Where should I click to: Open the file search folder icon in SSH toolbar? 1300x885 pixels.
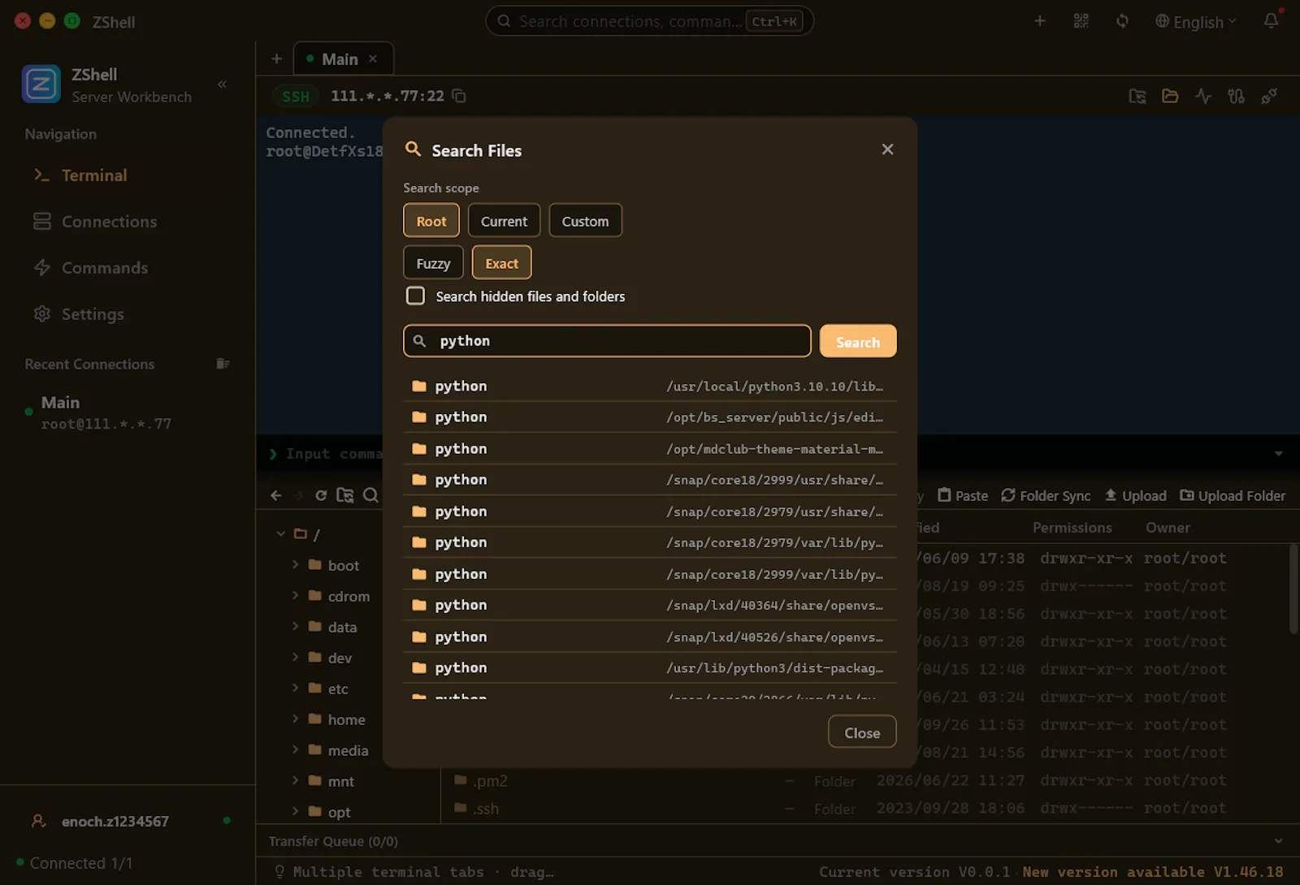pos(1137,96)
